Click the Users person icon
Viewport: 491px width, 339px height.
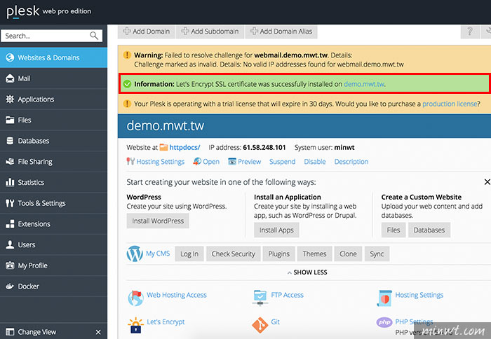[x=10, y=244]
